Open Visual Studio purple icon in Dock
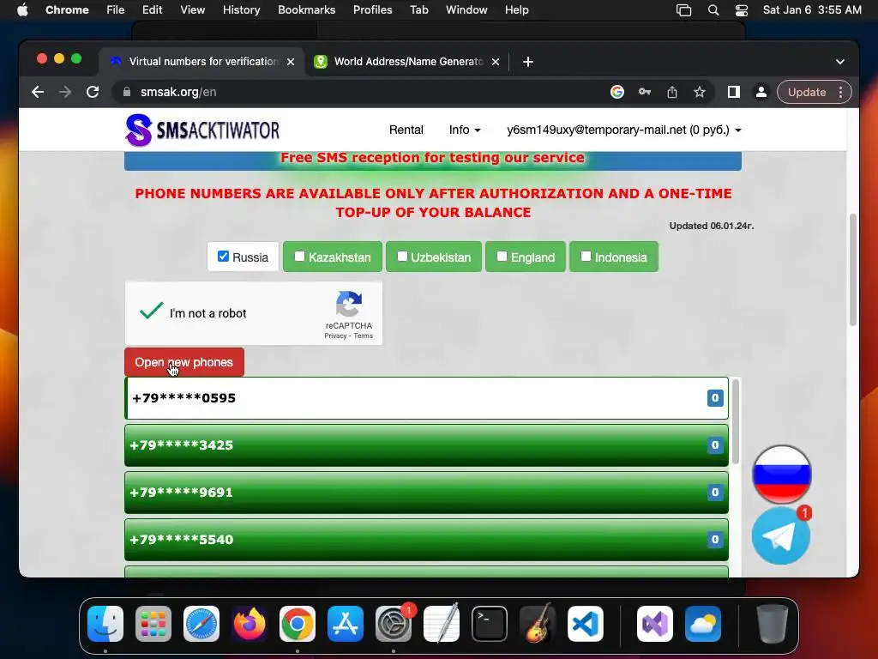Image resolution: width=878 pixels, height=659 pixels. 654,624
